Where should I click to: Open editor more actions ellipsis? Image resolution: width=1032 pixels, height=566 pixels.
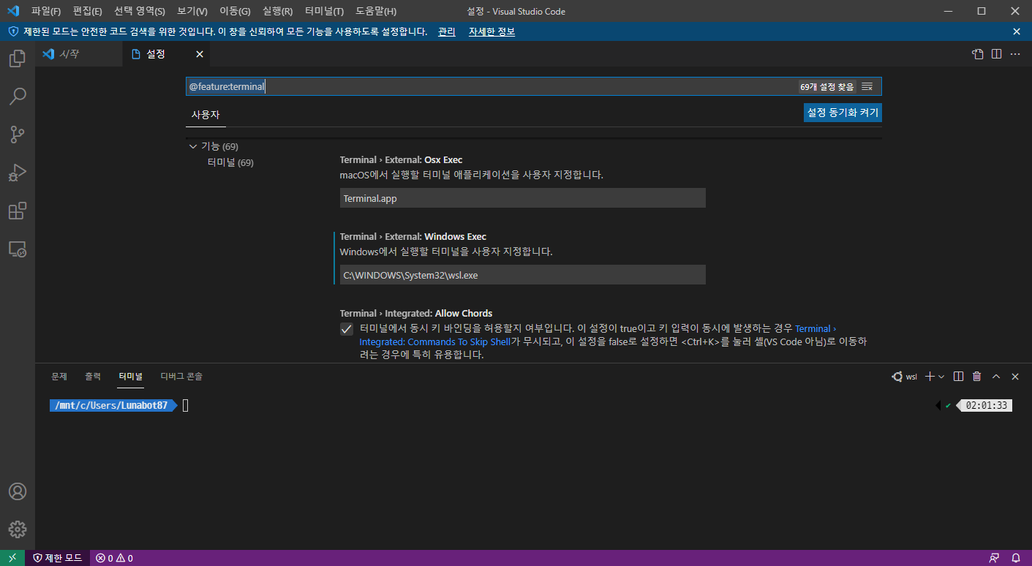(1015, 54)
